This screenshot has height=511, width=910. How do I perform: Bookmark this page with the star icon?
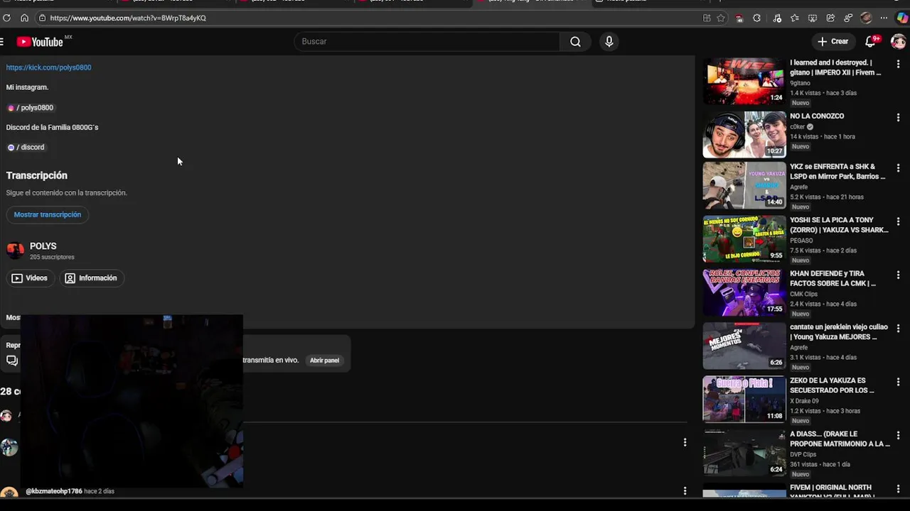(x=721, y=18)
